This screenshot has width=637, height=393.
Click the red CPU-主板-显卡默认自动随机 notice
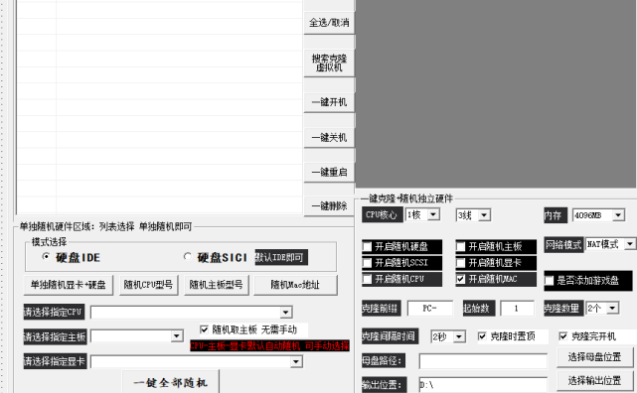click(269, 346)
